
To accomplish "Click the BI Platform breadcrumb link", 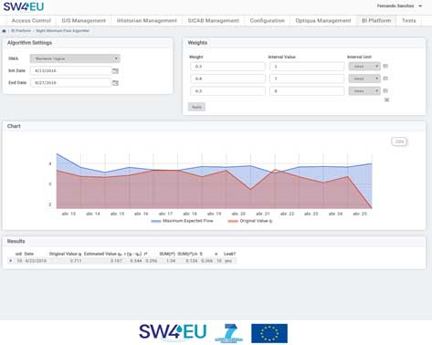I will pyautogui.click(x=21, y=31).
